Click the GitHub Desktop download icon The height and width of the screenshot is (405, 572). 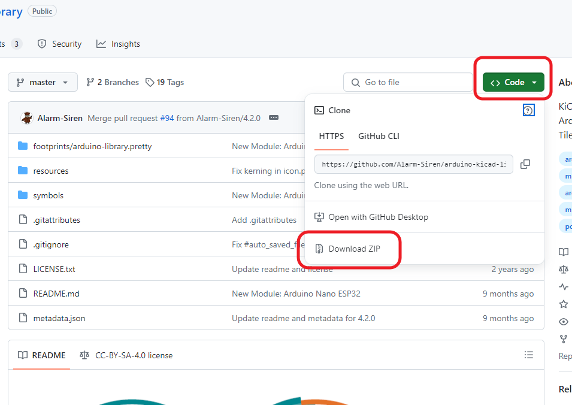(319, 217)
